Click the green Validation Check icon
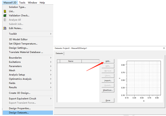The width and height of the screenshot is (166, 116). 5,16
